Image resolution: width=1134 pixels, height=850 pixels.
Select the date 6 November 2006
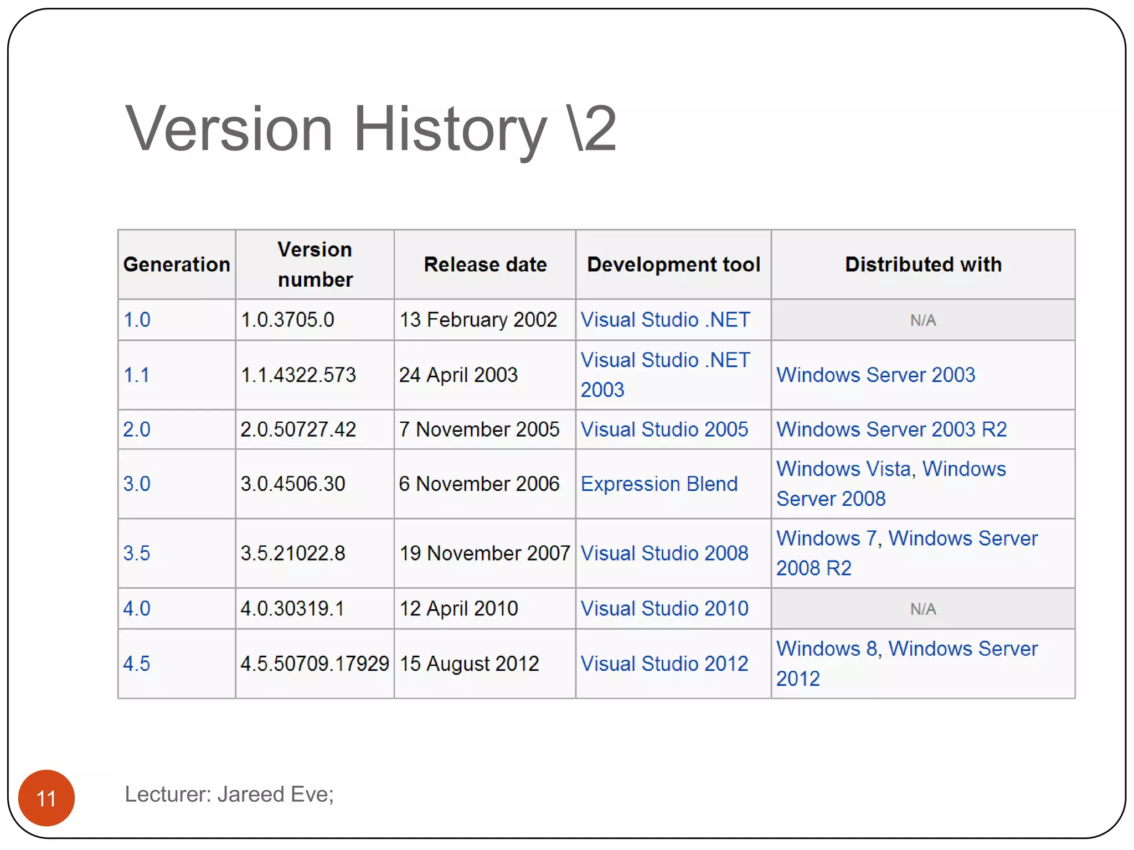[479, 484]
